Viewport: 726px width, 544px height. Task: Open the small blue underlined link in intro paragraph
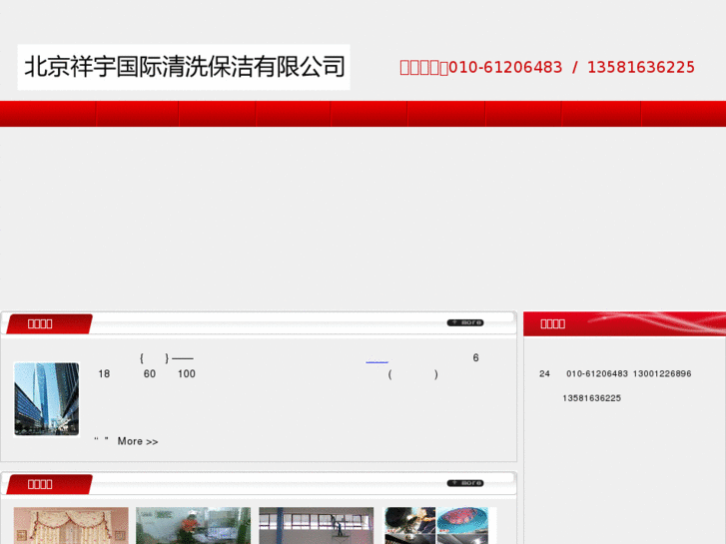tap(376, 360)
